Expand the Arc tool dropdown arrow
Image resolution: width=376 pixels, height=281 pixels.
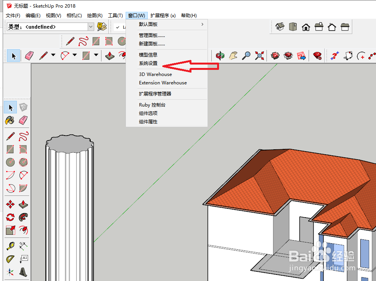click(75, 55)
